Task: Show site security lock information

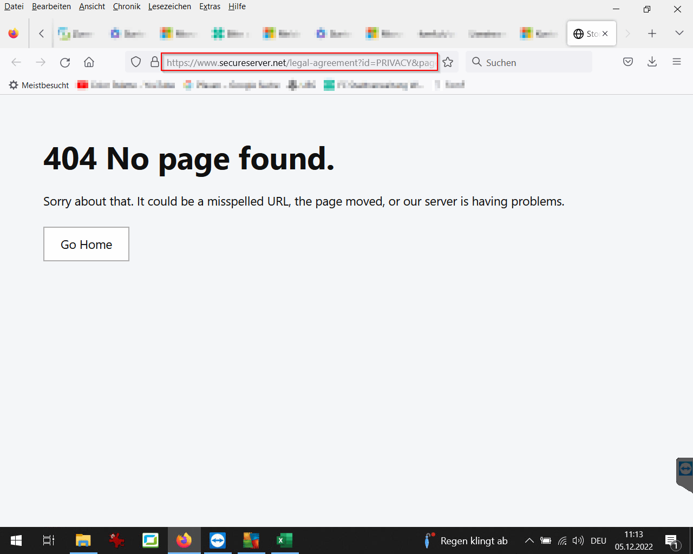Action: click(x=154, y=62)
